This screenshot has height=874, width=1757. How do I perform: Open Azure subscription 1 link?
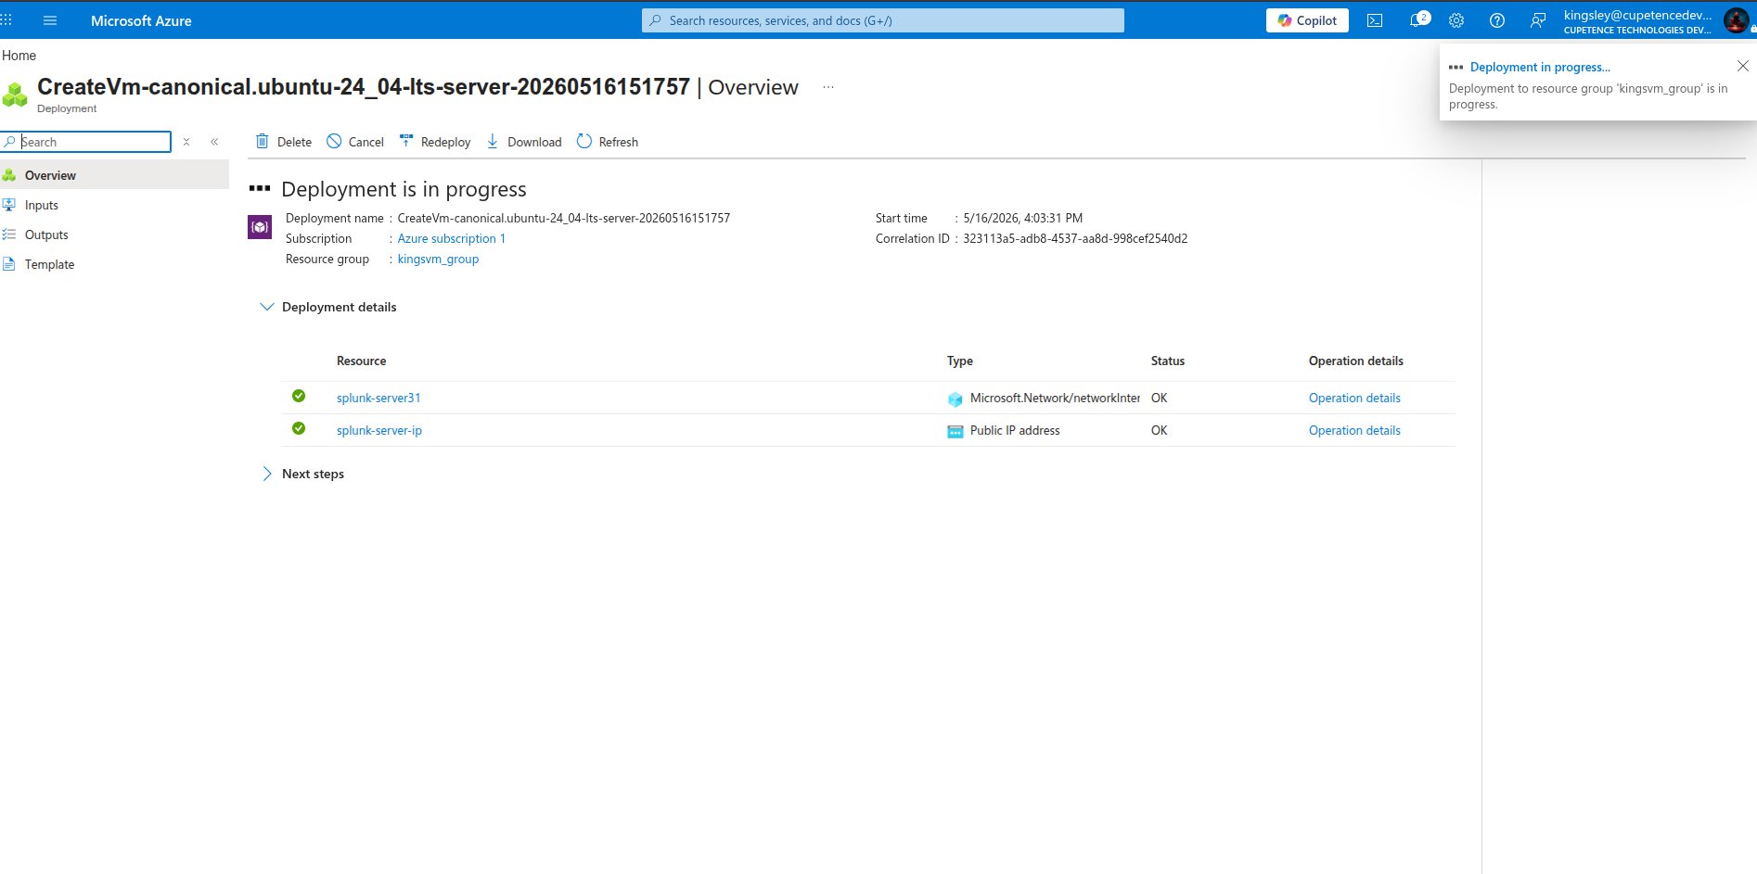(452, 239)
